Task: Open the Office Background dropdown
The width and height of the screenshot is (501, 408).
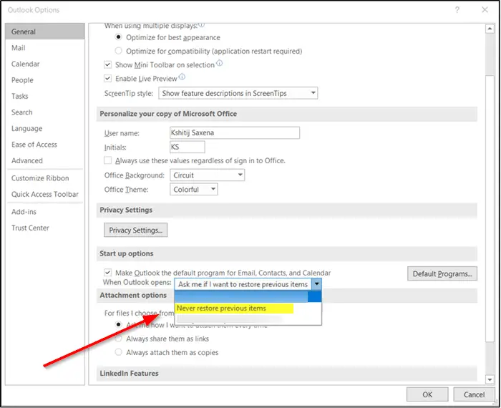Action: point(207,175)
